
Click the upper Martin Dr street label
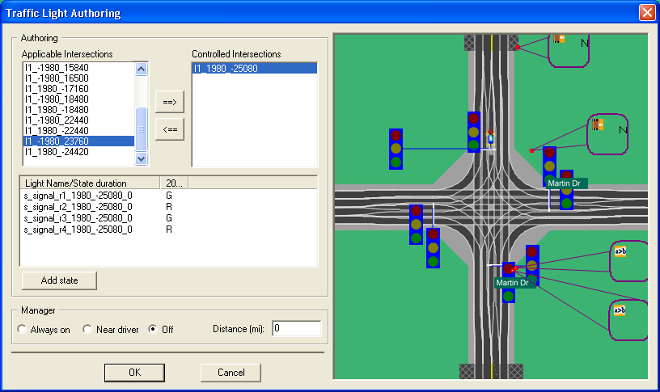564,183
